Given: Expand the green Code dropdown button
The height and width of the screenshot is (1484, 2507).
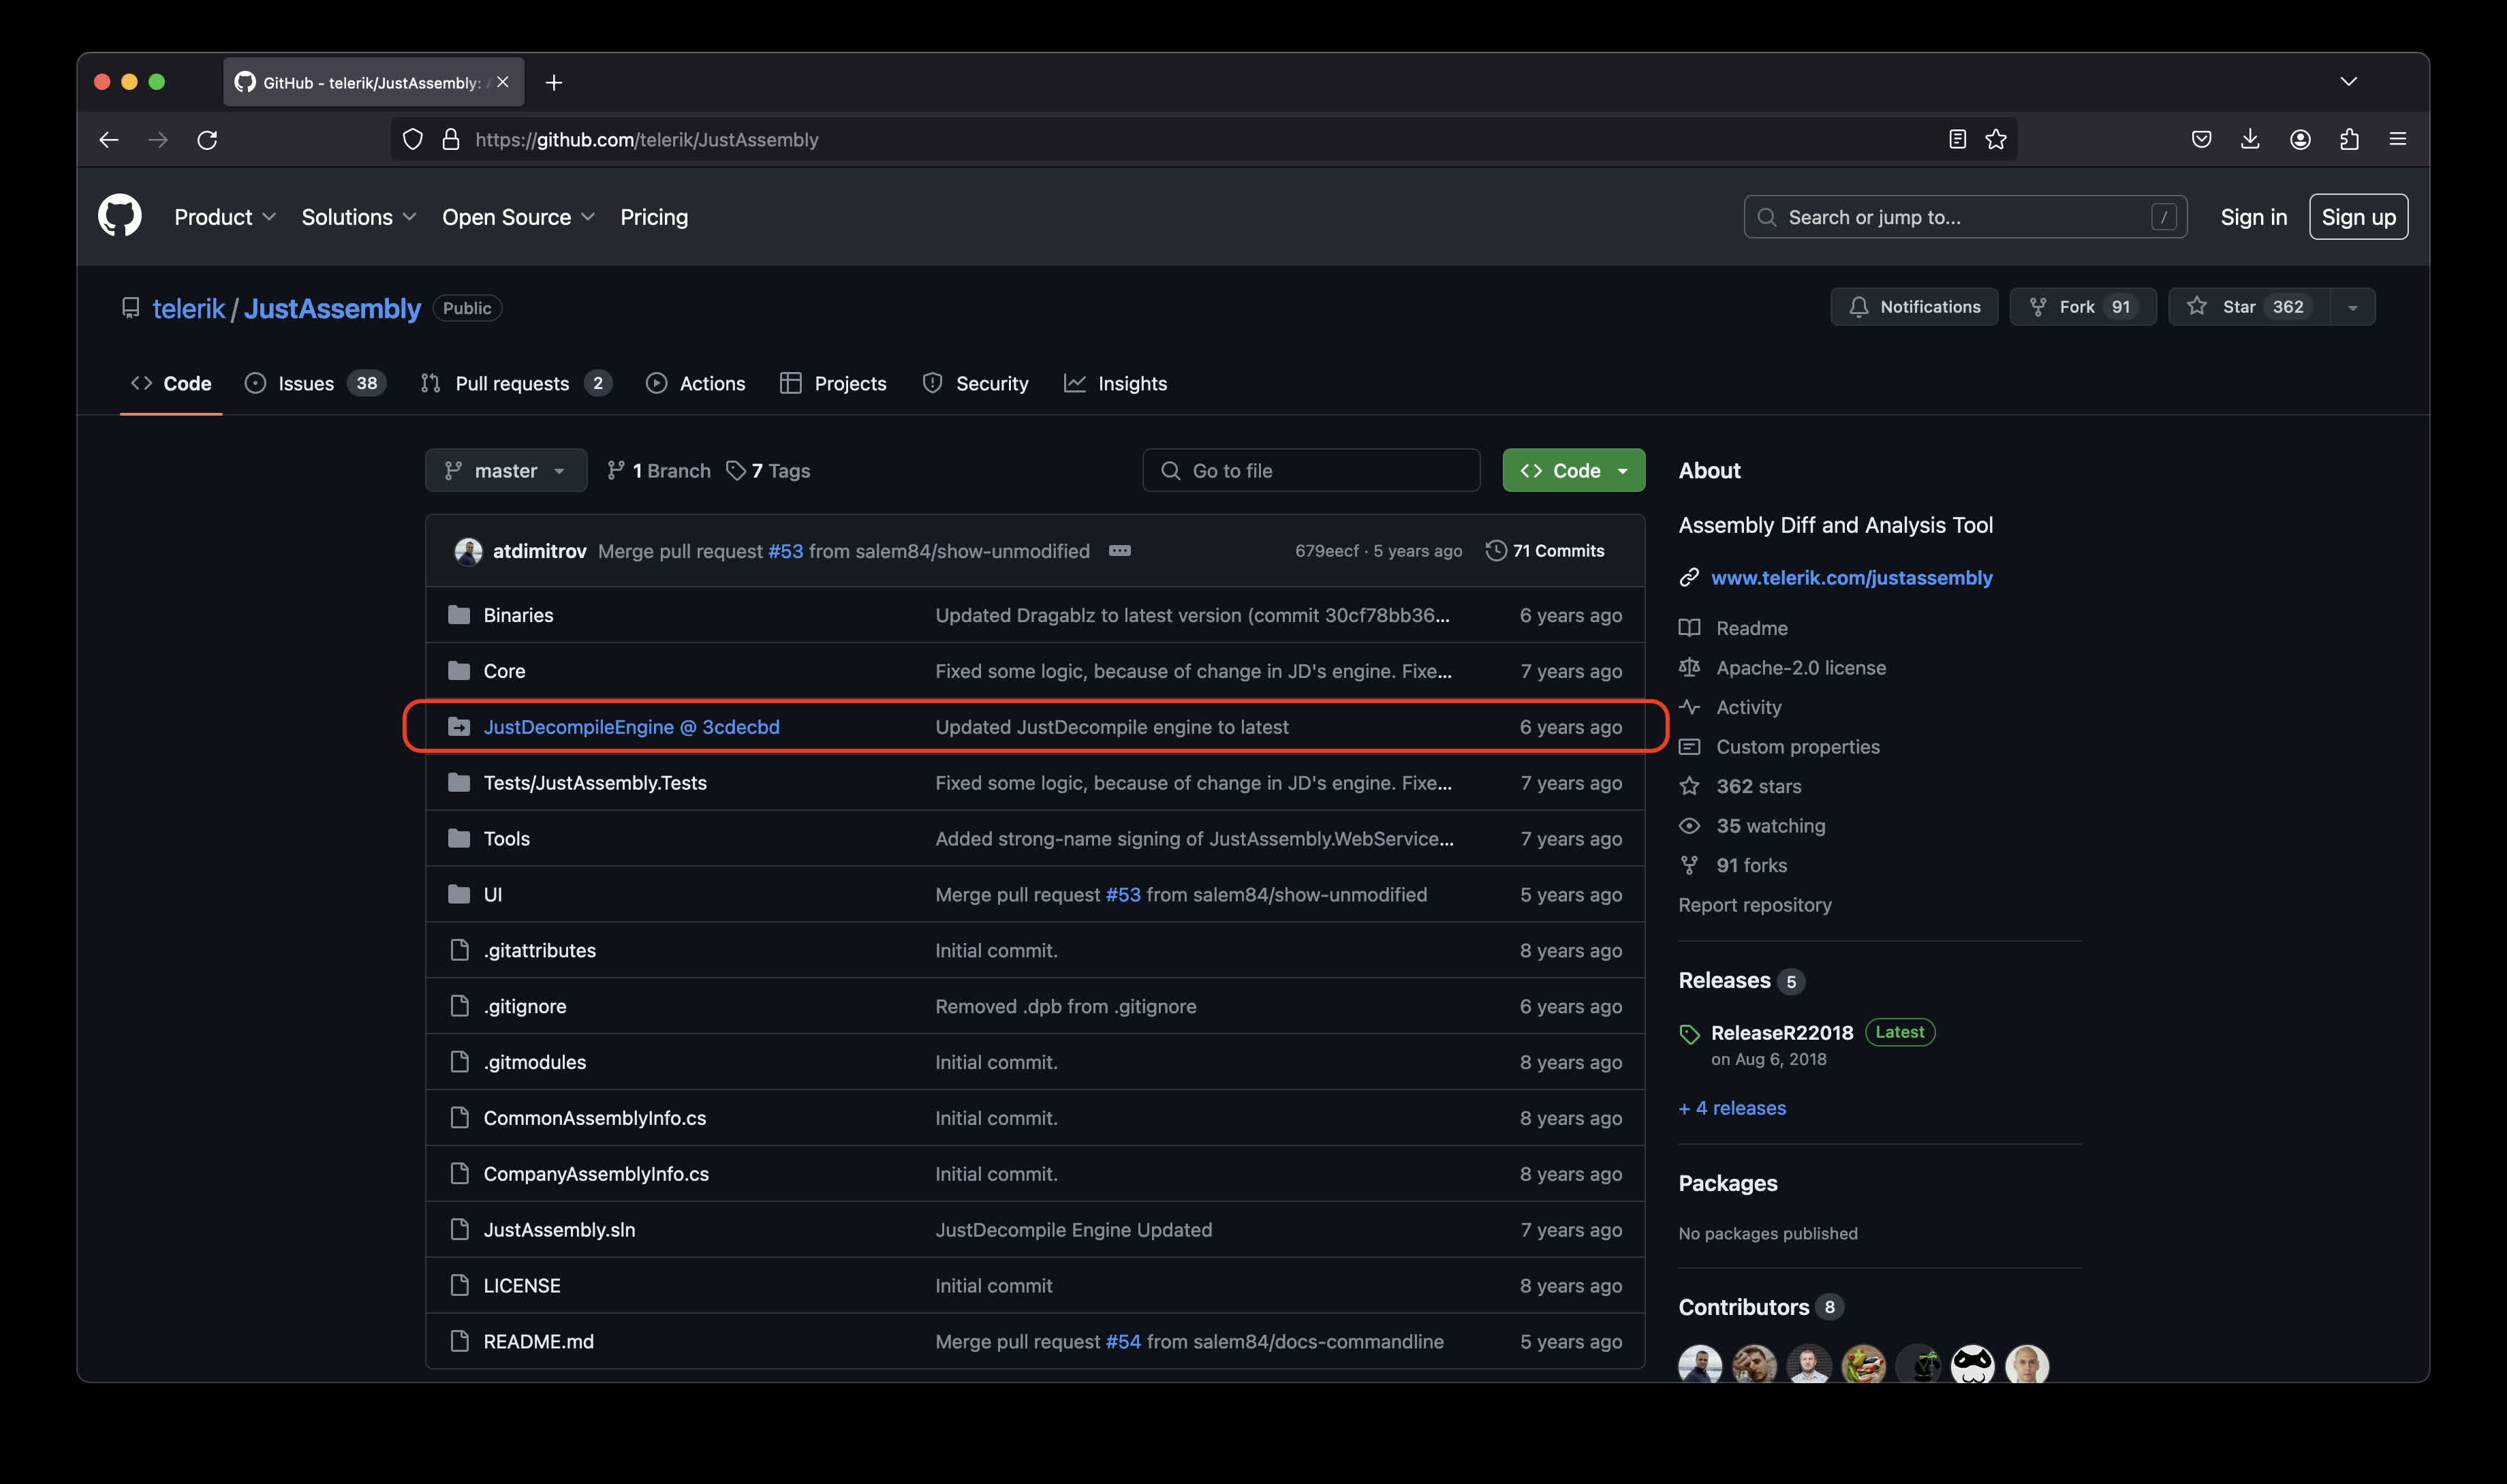Looking at the screenshot, I should pyautogui.click(x=1574, y=471).
